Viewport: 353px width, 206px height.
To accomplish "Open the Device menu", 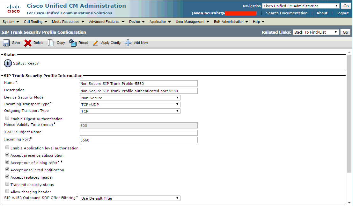I will click(137, 22).
